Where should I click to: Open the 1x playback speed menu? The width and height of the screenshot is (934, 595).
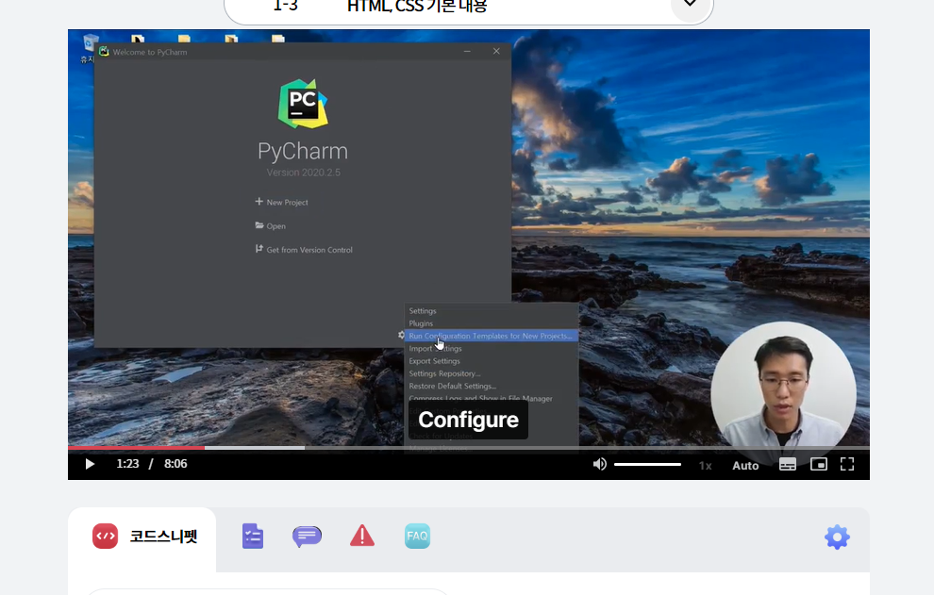(x=705, y=465)
